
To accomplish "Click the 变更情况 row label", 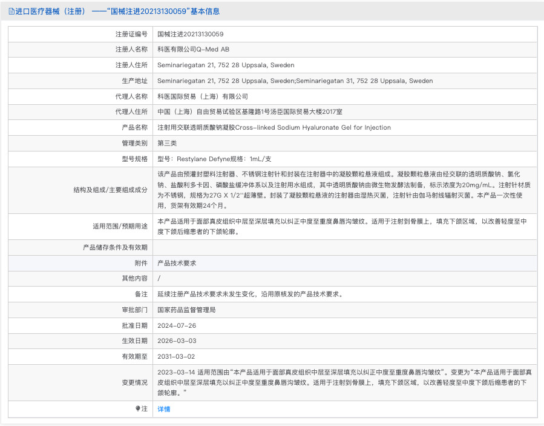I will (x=134, y=382).
